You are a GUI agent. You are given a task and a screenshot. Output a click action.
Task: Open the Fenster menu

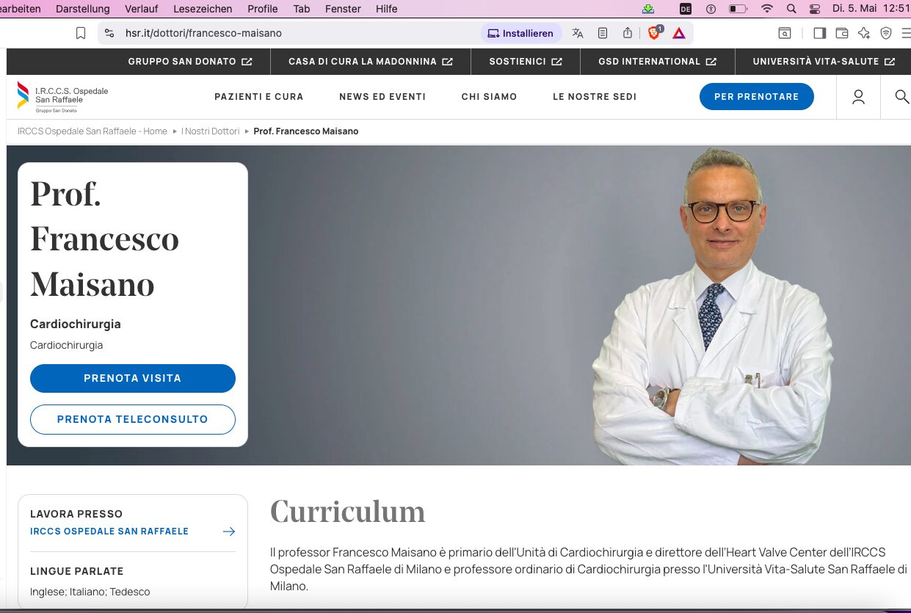[343, 9]
